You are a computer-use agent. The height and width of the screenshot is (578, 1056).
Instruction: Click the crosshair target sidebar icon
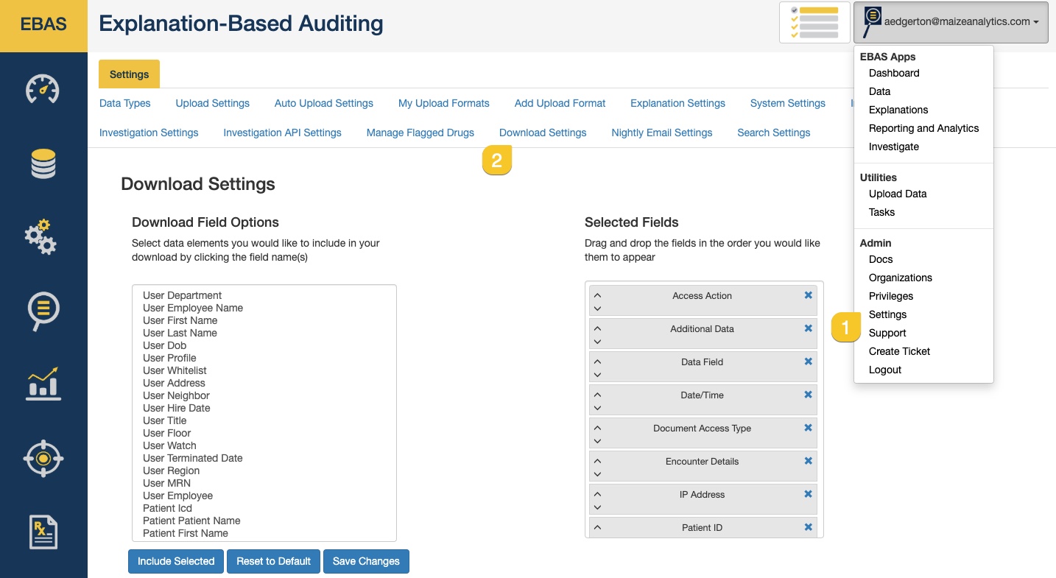pyautogui.click(x=43, y=458)
